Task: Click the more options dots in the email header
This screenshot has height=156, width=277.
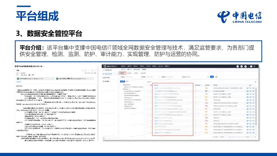Action: pyautogui.click(x=95, y=70)
